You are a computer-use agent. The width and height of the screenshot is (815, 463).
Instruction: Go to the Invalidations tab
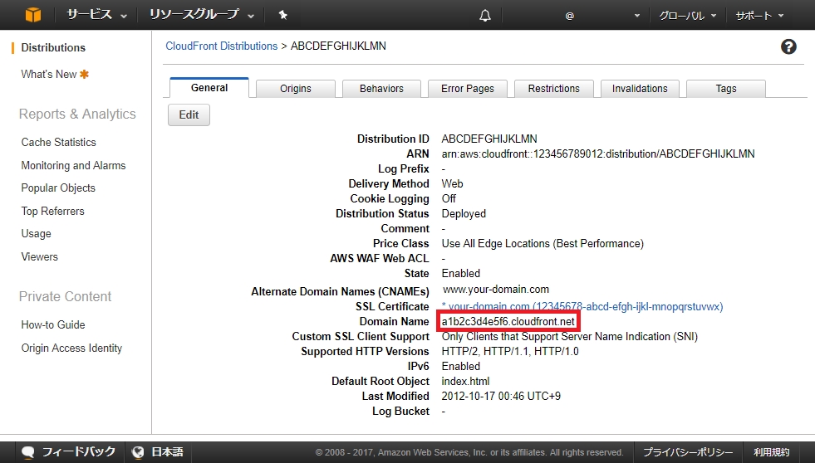[640, 89]
